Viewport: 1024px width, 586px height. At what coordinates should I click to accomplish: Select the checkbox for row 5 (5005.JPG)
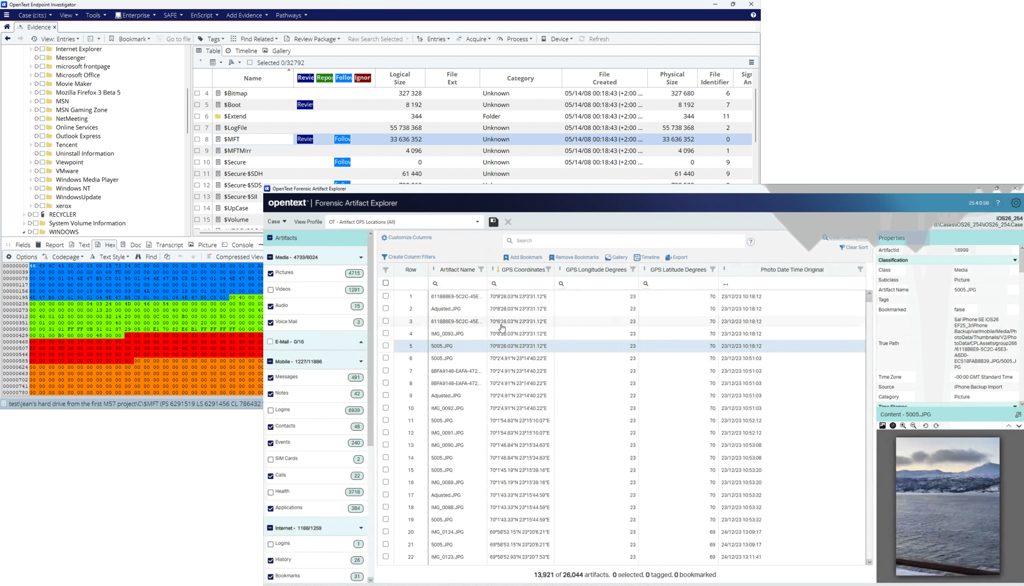[x=385, y=346]
